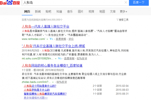Open question 人和岛学院是干什么的
The image size is (151, 100).
(37, 90)
